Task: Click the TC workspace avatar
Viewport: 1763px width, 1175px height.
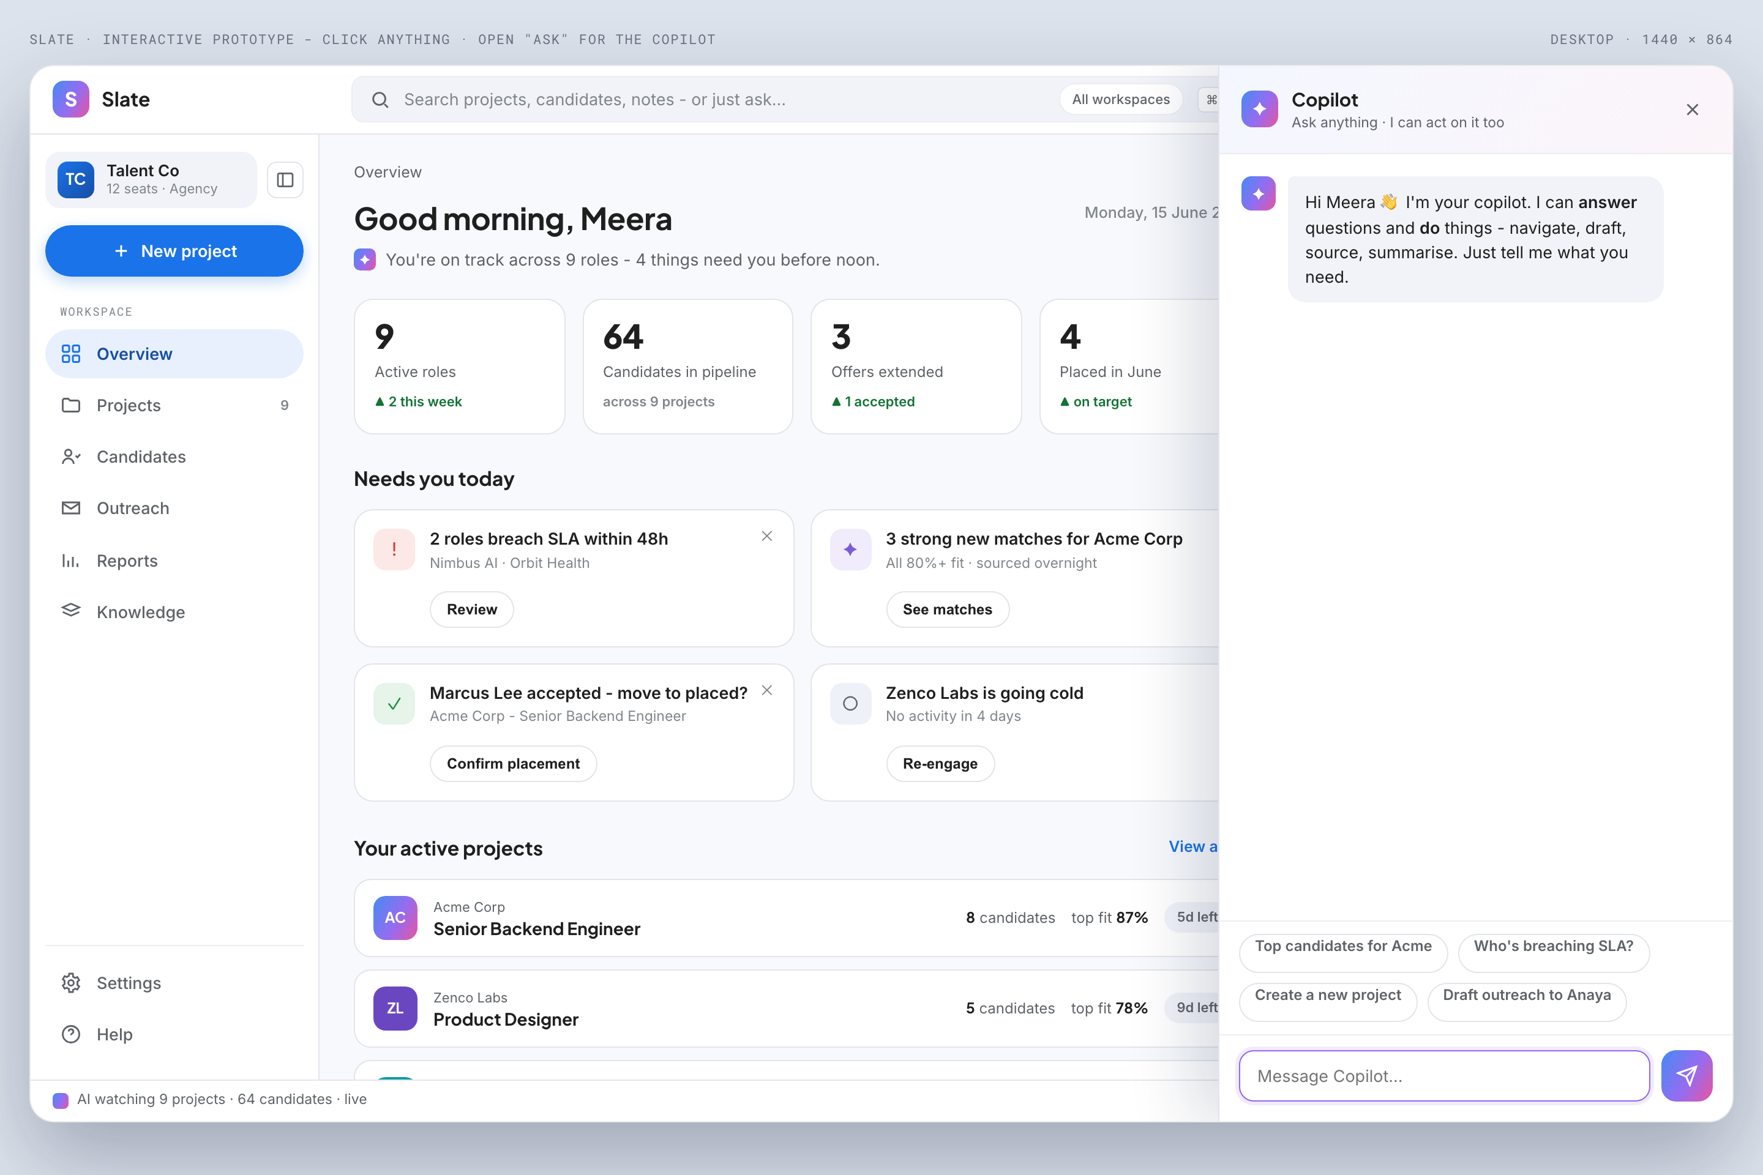Action: point(76,180)
